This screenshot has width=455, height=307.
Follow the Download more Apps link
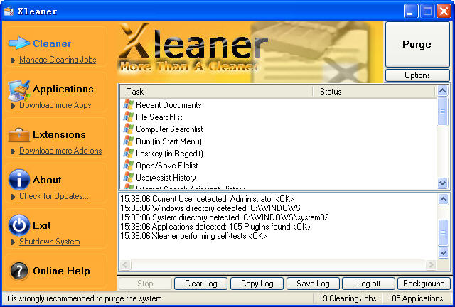pyautogui.click(x=55, y=105)
